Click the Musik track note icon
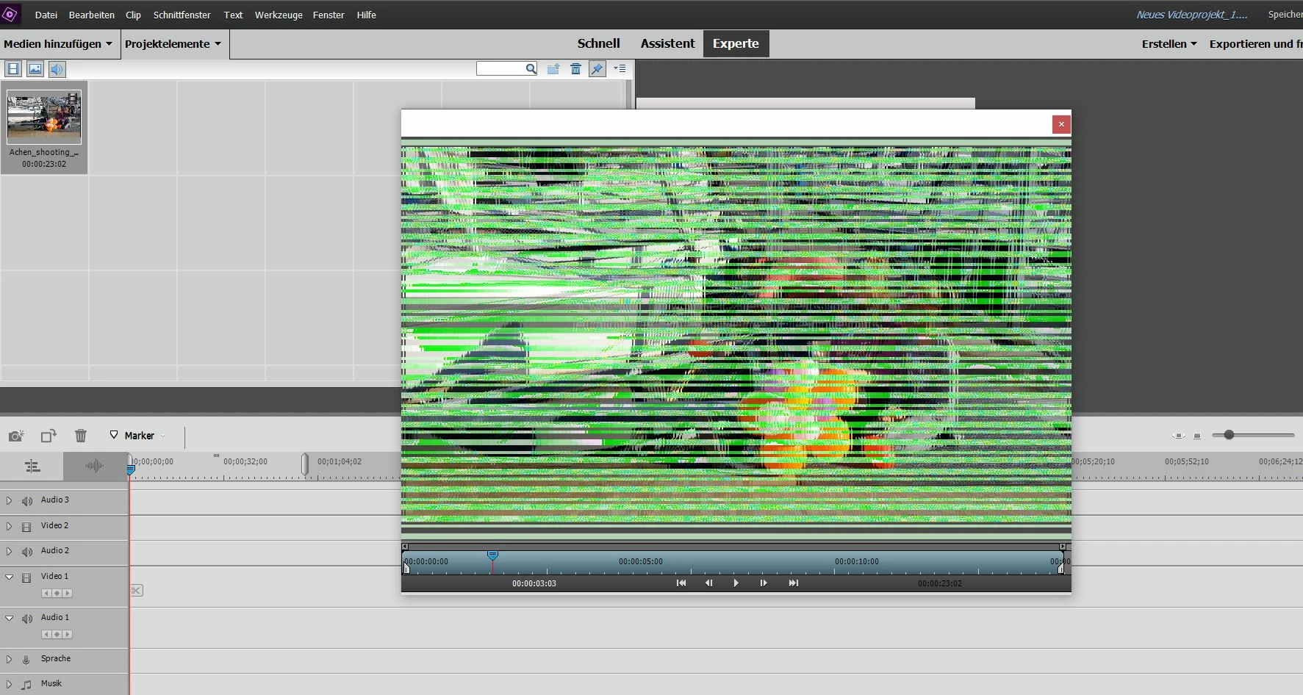1303x695 pixels. [26, 685]
